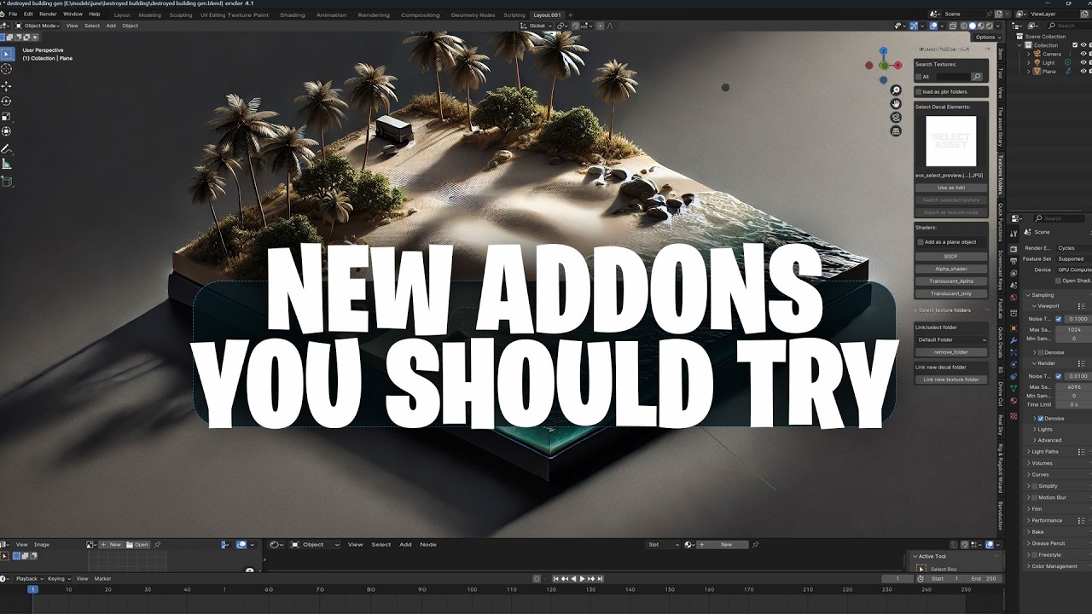Open the Output properties tab icon

[1014, 260]
